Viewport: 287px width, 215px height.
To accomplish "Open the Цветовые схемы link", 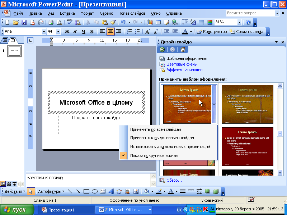I will coord(182,64).
